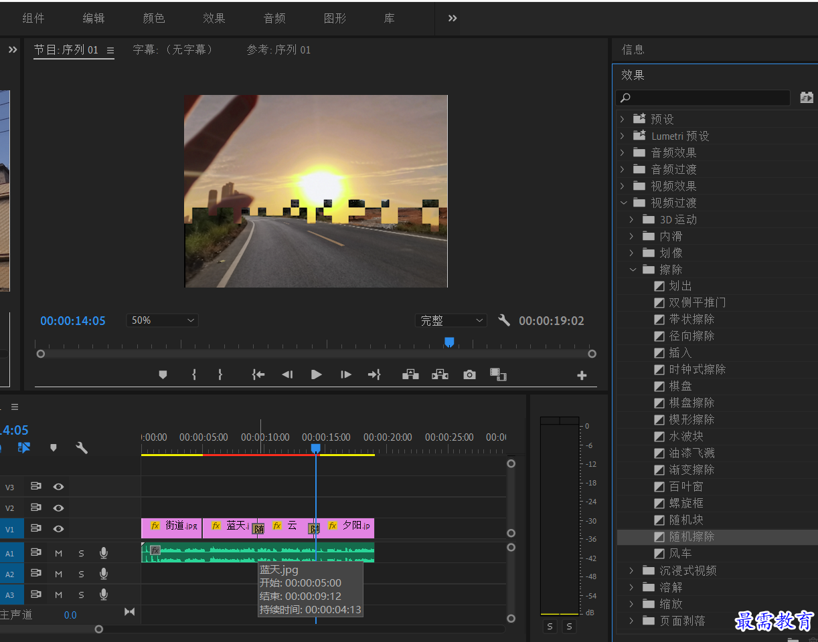
Task: Select the 时钟式擦除 transition
Action: [698, 369]
